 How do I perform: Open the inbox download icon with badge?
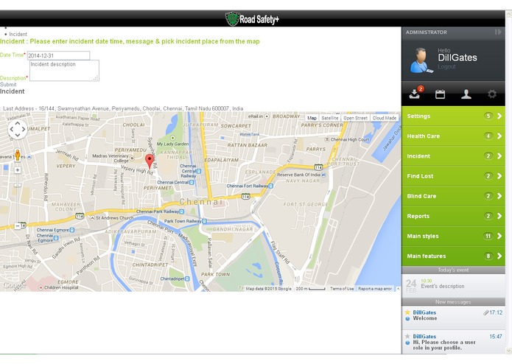(x=415, y=93)
